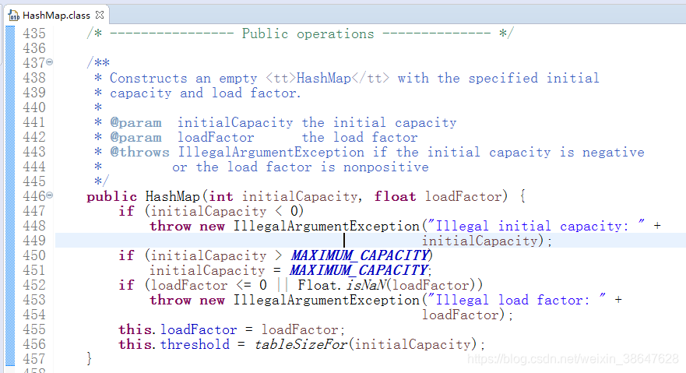This screenshot has width=686, height=373.
Task: Close the HashMap.class tab
Action: point(100,15)
